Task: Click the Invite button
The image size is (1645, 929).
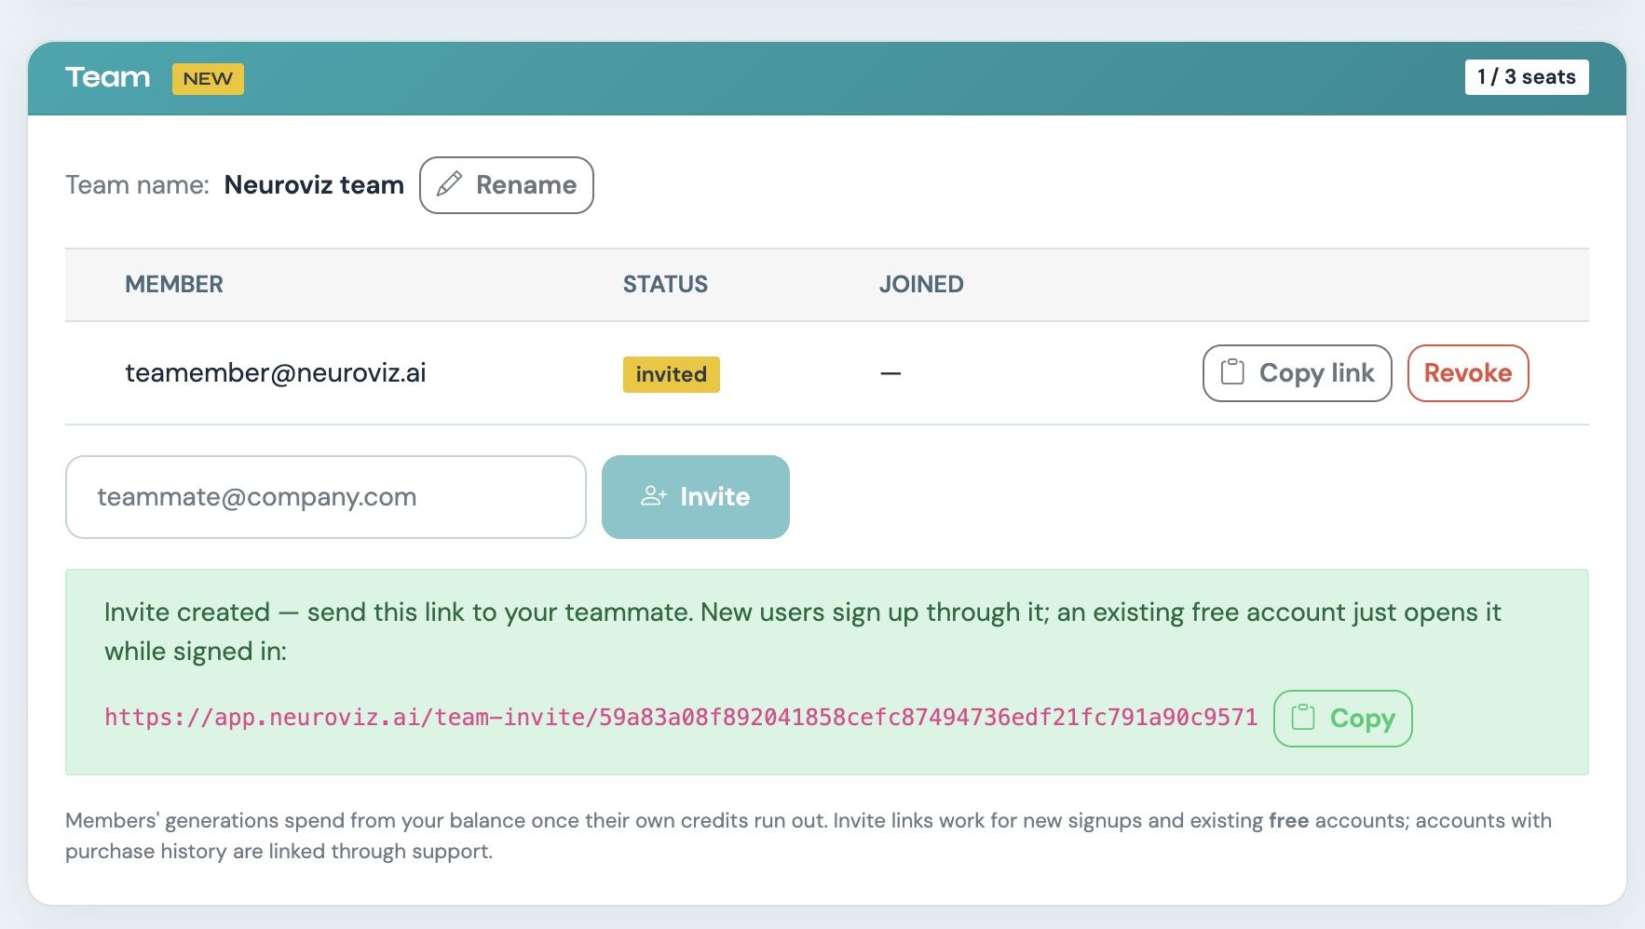Action: [696, 497]
